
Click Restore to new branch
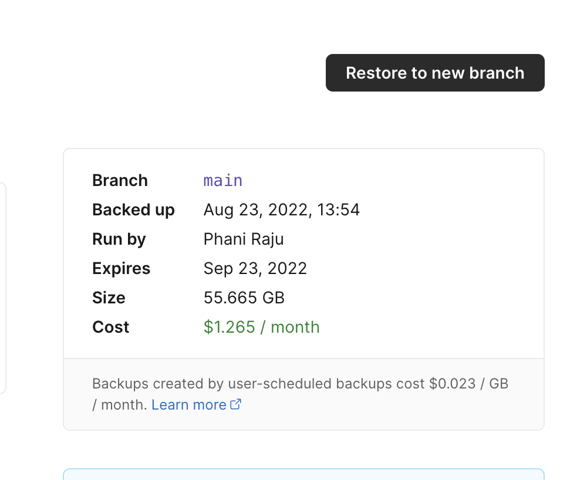(434, 72)
